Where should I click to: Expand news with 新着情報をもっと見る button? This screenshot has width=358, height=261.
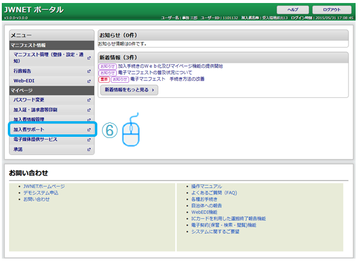point(129,89)
